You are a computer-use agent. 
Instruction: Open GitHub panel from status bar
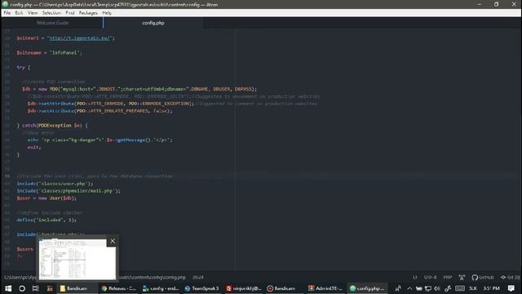483,278
